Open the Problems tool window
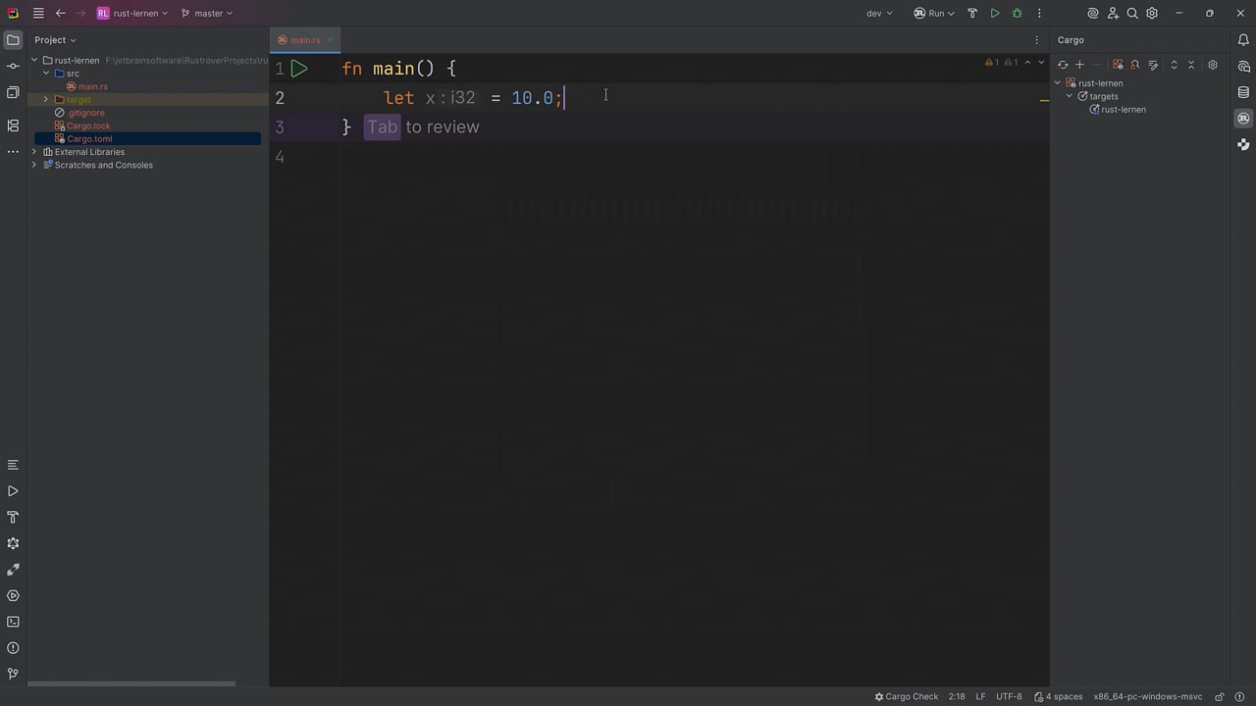Viewport: 1256px width, 706px height. pos(13,648)
